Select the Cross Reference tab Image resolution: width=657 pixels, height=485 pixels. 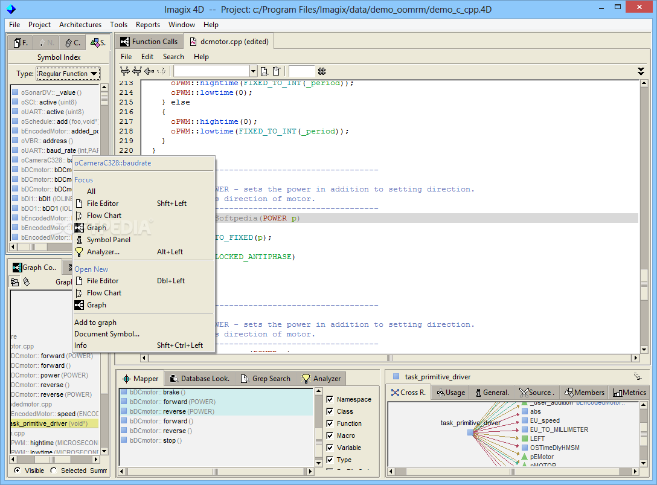click(x=409, y=393)
